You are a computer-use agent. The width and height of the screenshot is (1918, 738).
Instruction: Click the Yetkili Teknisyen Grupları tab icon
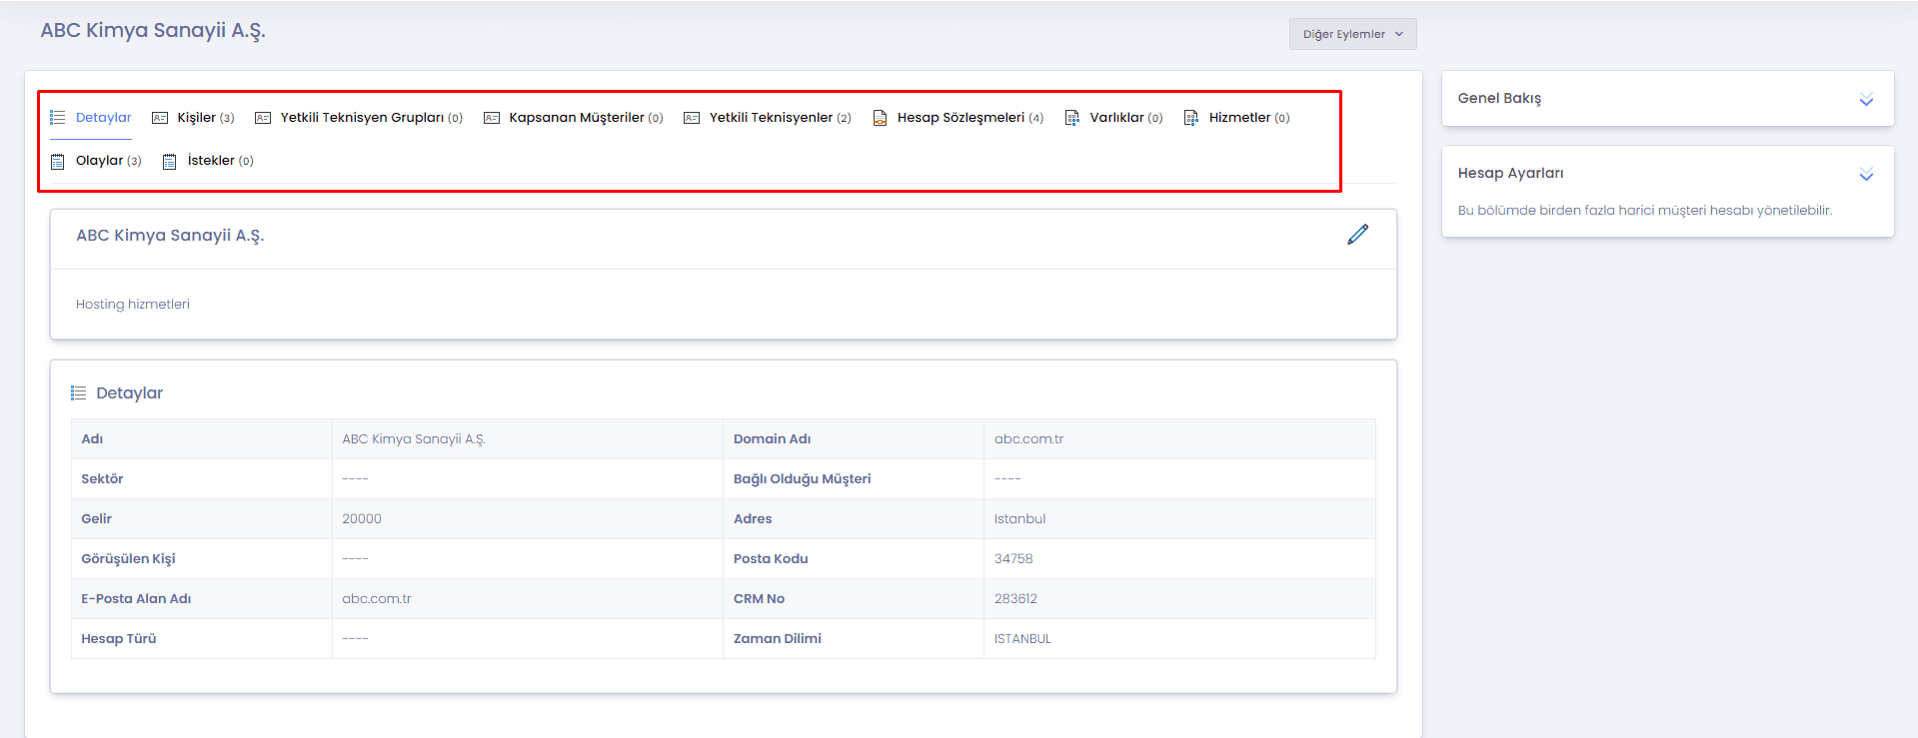(x=263, y=118)
